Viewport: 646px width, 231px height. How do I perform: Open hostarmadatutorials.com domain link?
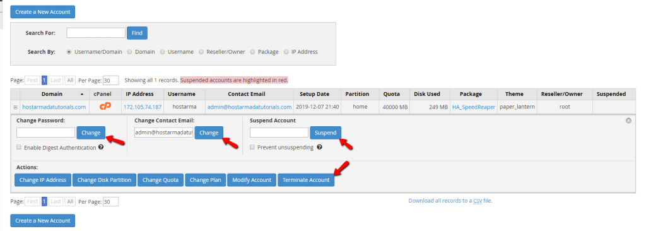(54, 107)
